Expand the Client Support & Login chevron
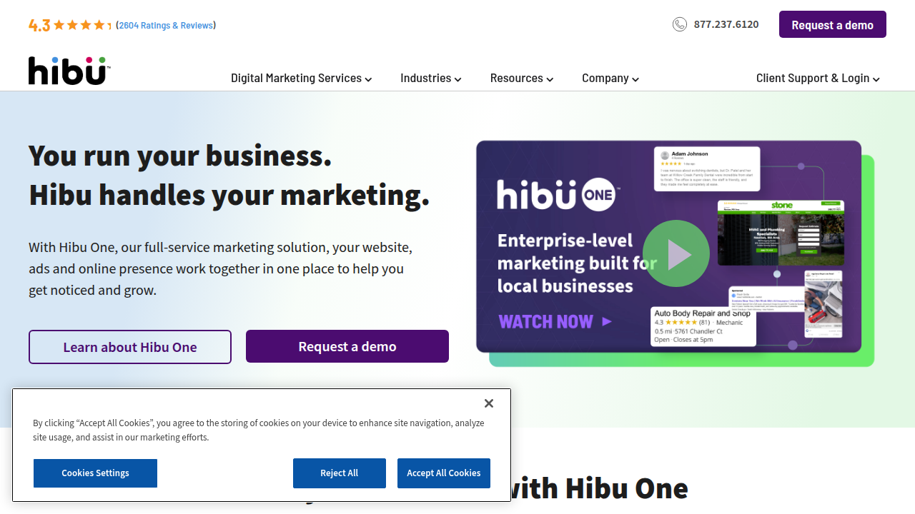 (x=876, y=79)
